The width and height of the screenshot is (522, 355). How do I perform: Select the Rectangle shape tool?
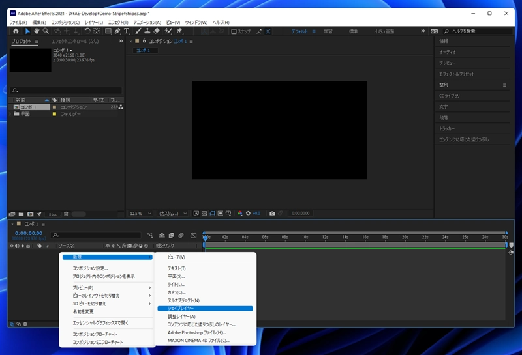pos(107,31)
